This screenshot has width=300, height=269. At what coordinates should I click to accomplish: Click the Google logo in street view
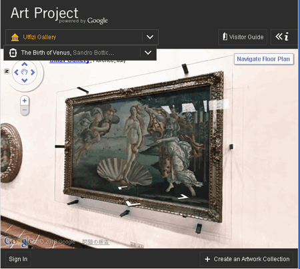coord(19,241)
